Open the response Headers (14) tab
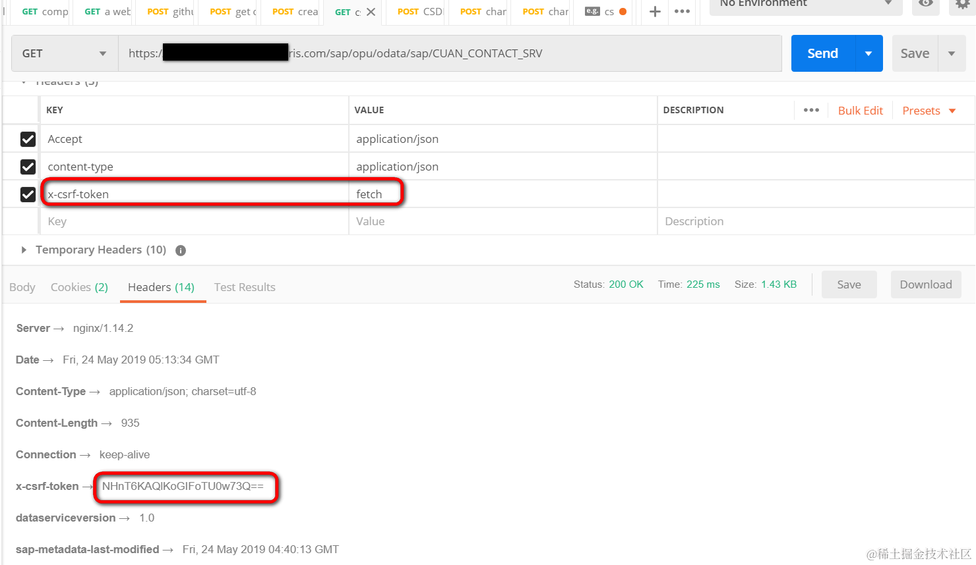This screenshot has width=976, height=565. 161,287
